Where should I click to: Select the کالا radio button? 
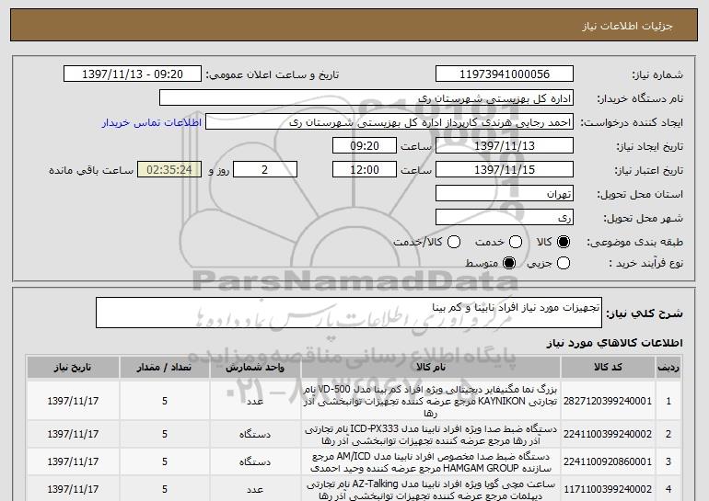coord(564,242)
